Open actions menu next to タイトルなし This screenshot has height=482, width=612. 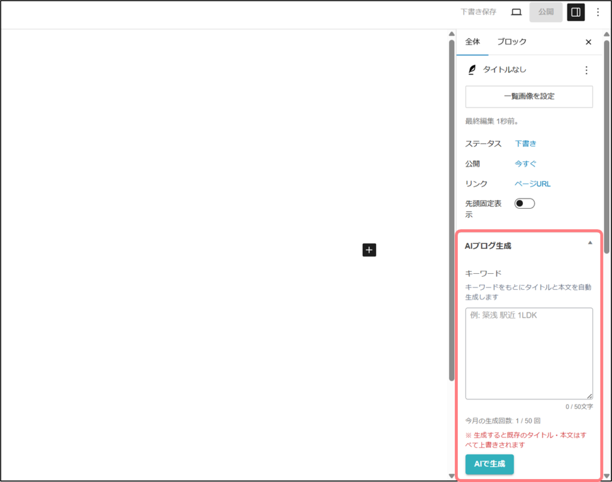click(x=586, y=70)
